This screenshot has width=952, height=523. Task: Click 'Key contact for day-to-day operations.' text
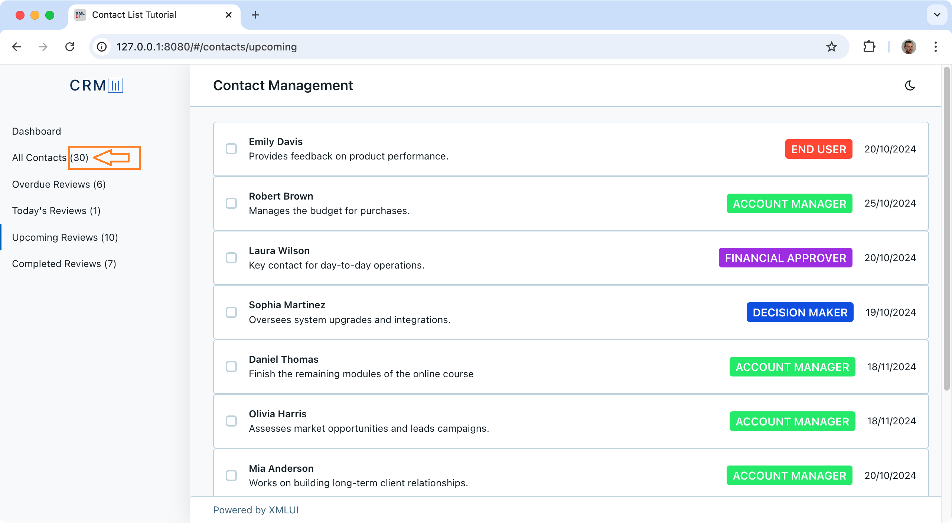(x=336, y=265)
